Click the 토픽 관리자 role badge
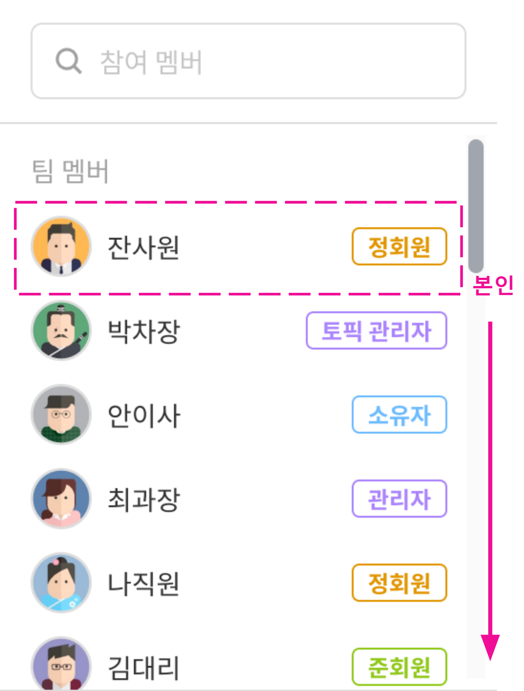Screen dimensions: 524x691 click(376, 331)
